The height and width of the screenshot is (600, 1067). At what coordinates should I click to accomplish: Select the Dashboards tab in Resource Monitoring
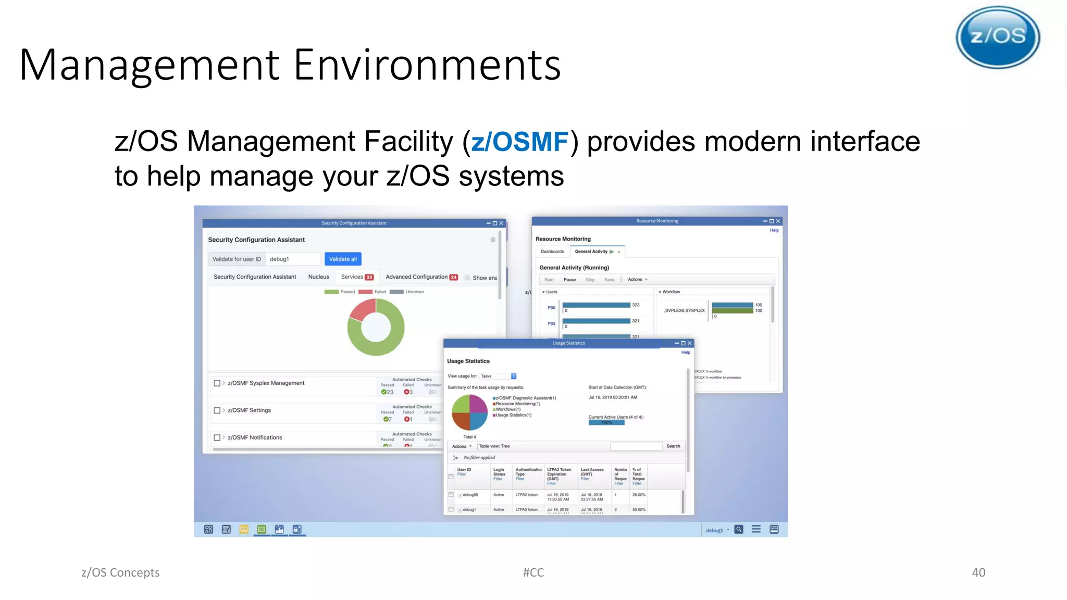552,252
